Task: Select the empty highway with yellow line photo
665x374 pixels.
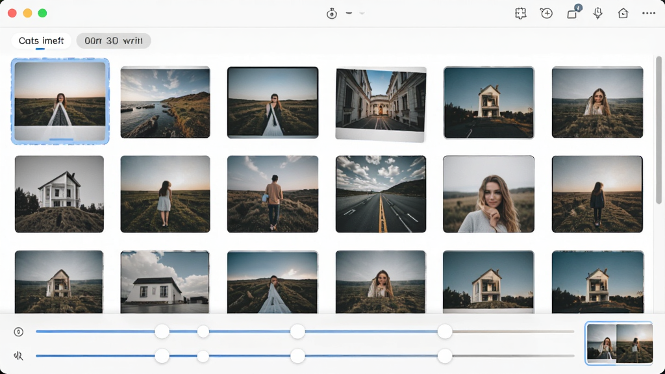Action: pos(381,193)
